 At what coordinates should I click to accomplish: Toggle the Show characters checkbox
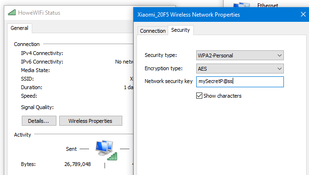(199, 96)
